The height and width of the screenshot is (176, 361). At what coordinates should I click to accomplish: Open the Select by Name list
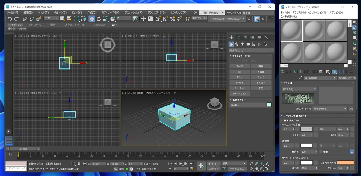pyautogui.click(x=69, y=19)
